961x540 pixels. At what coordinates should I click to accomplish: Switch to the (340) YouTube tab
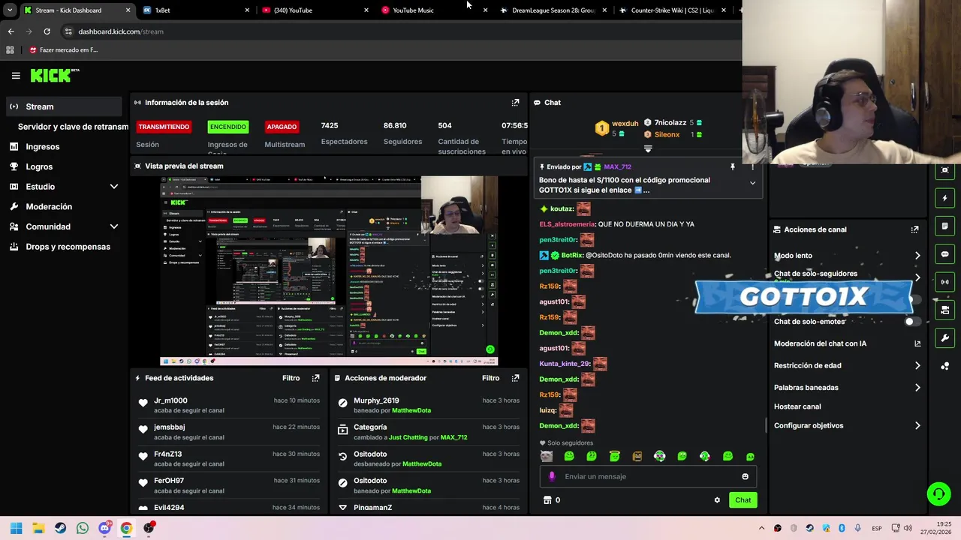click(x=315, y=10)
